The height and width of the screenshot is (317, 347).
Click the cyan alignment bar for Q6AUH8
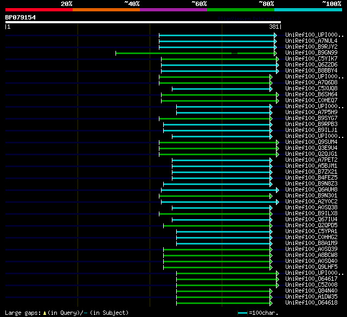tap(219, 190)
